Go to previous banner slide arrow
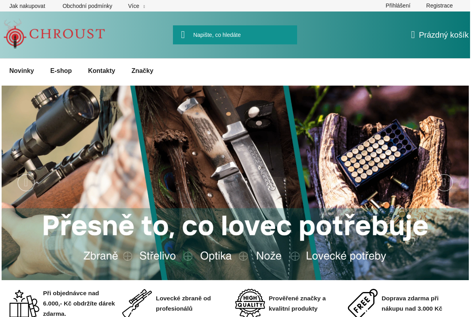This screenshot has width=476, height=317. click(26, 183)
